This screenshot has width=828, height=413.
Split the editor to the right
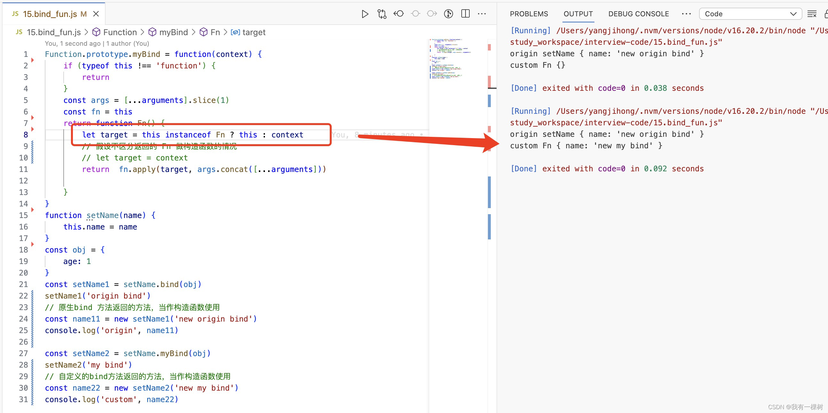pyautogui.click(x=465, y=14)
